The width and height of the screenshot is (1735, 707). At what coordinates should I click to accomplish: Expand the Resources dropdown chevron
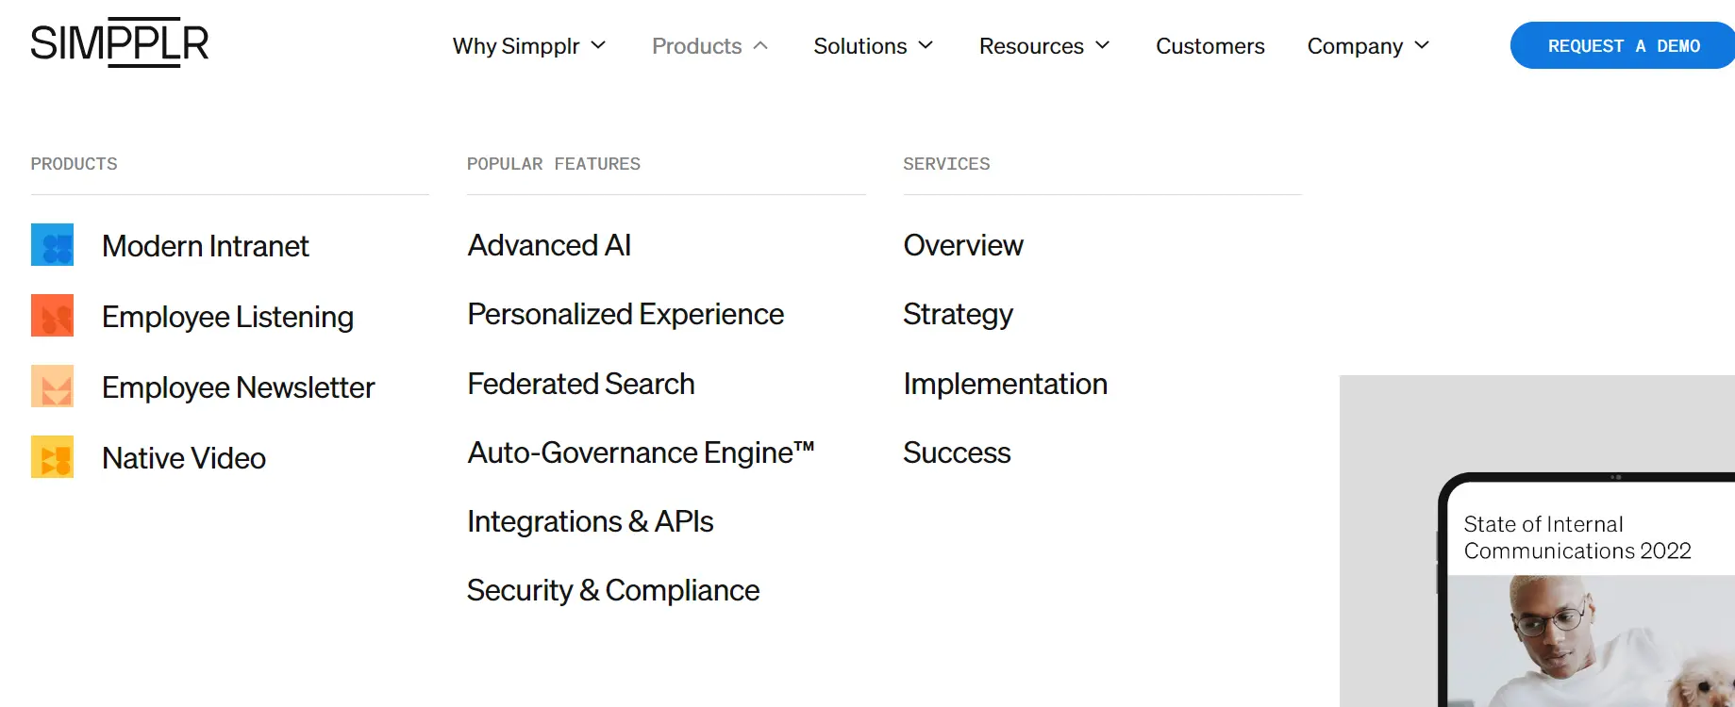(x=1102, y=45)
